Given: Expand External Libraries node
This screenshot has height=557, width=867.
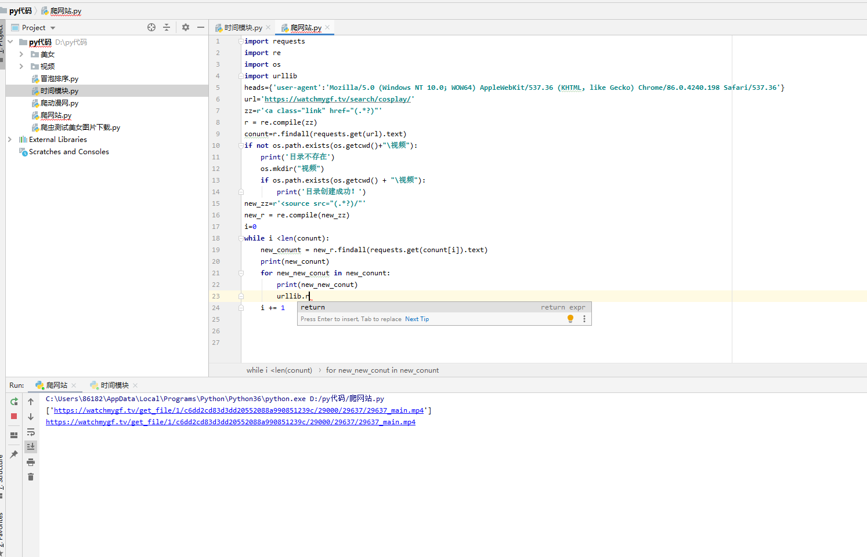Looking at the screenshot, I should point(10,140).
